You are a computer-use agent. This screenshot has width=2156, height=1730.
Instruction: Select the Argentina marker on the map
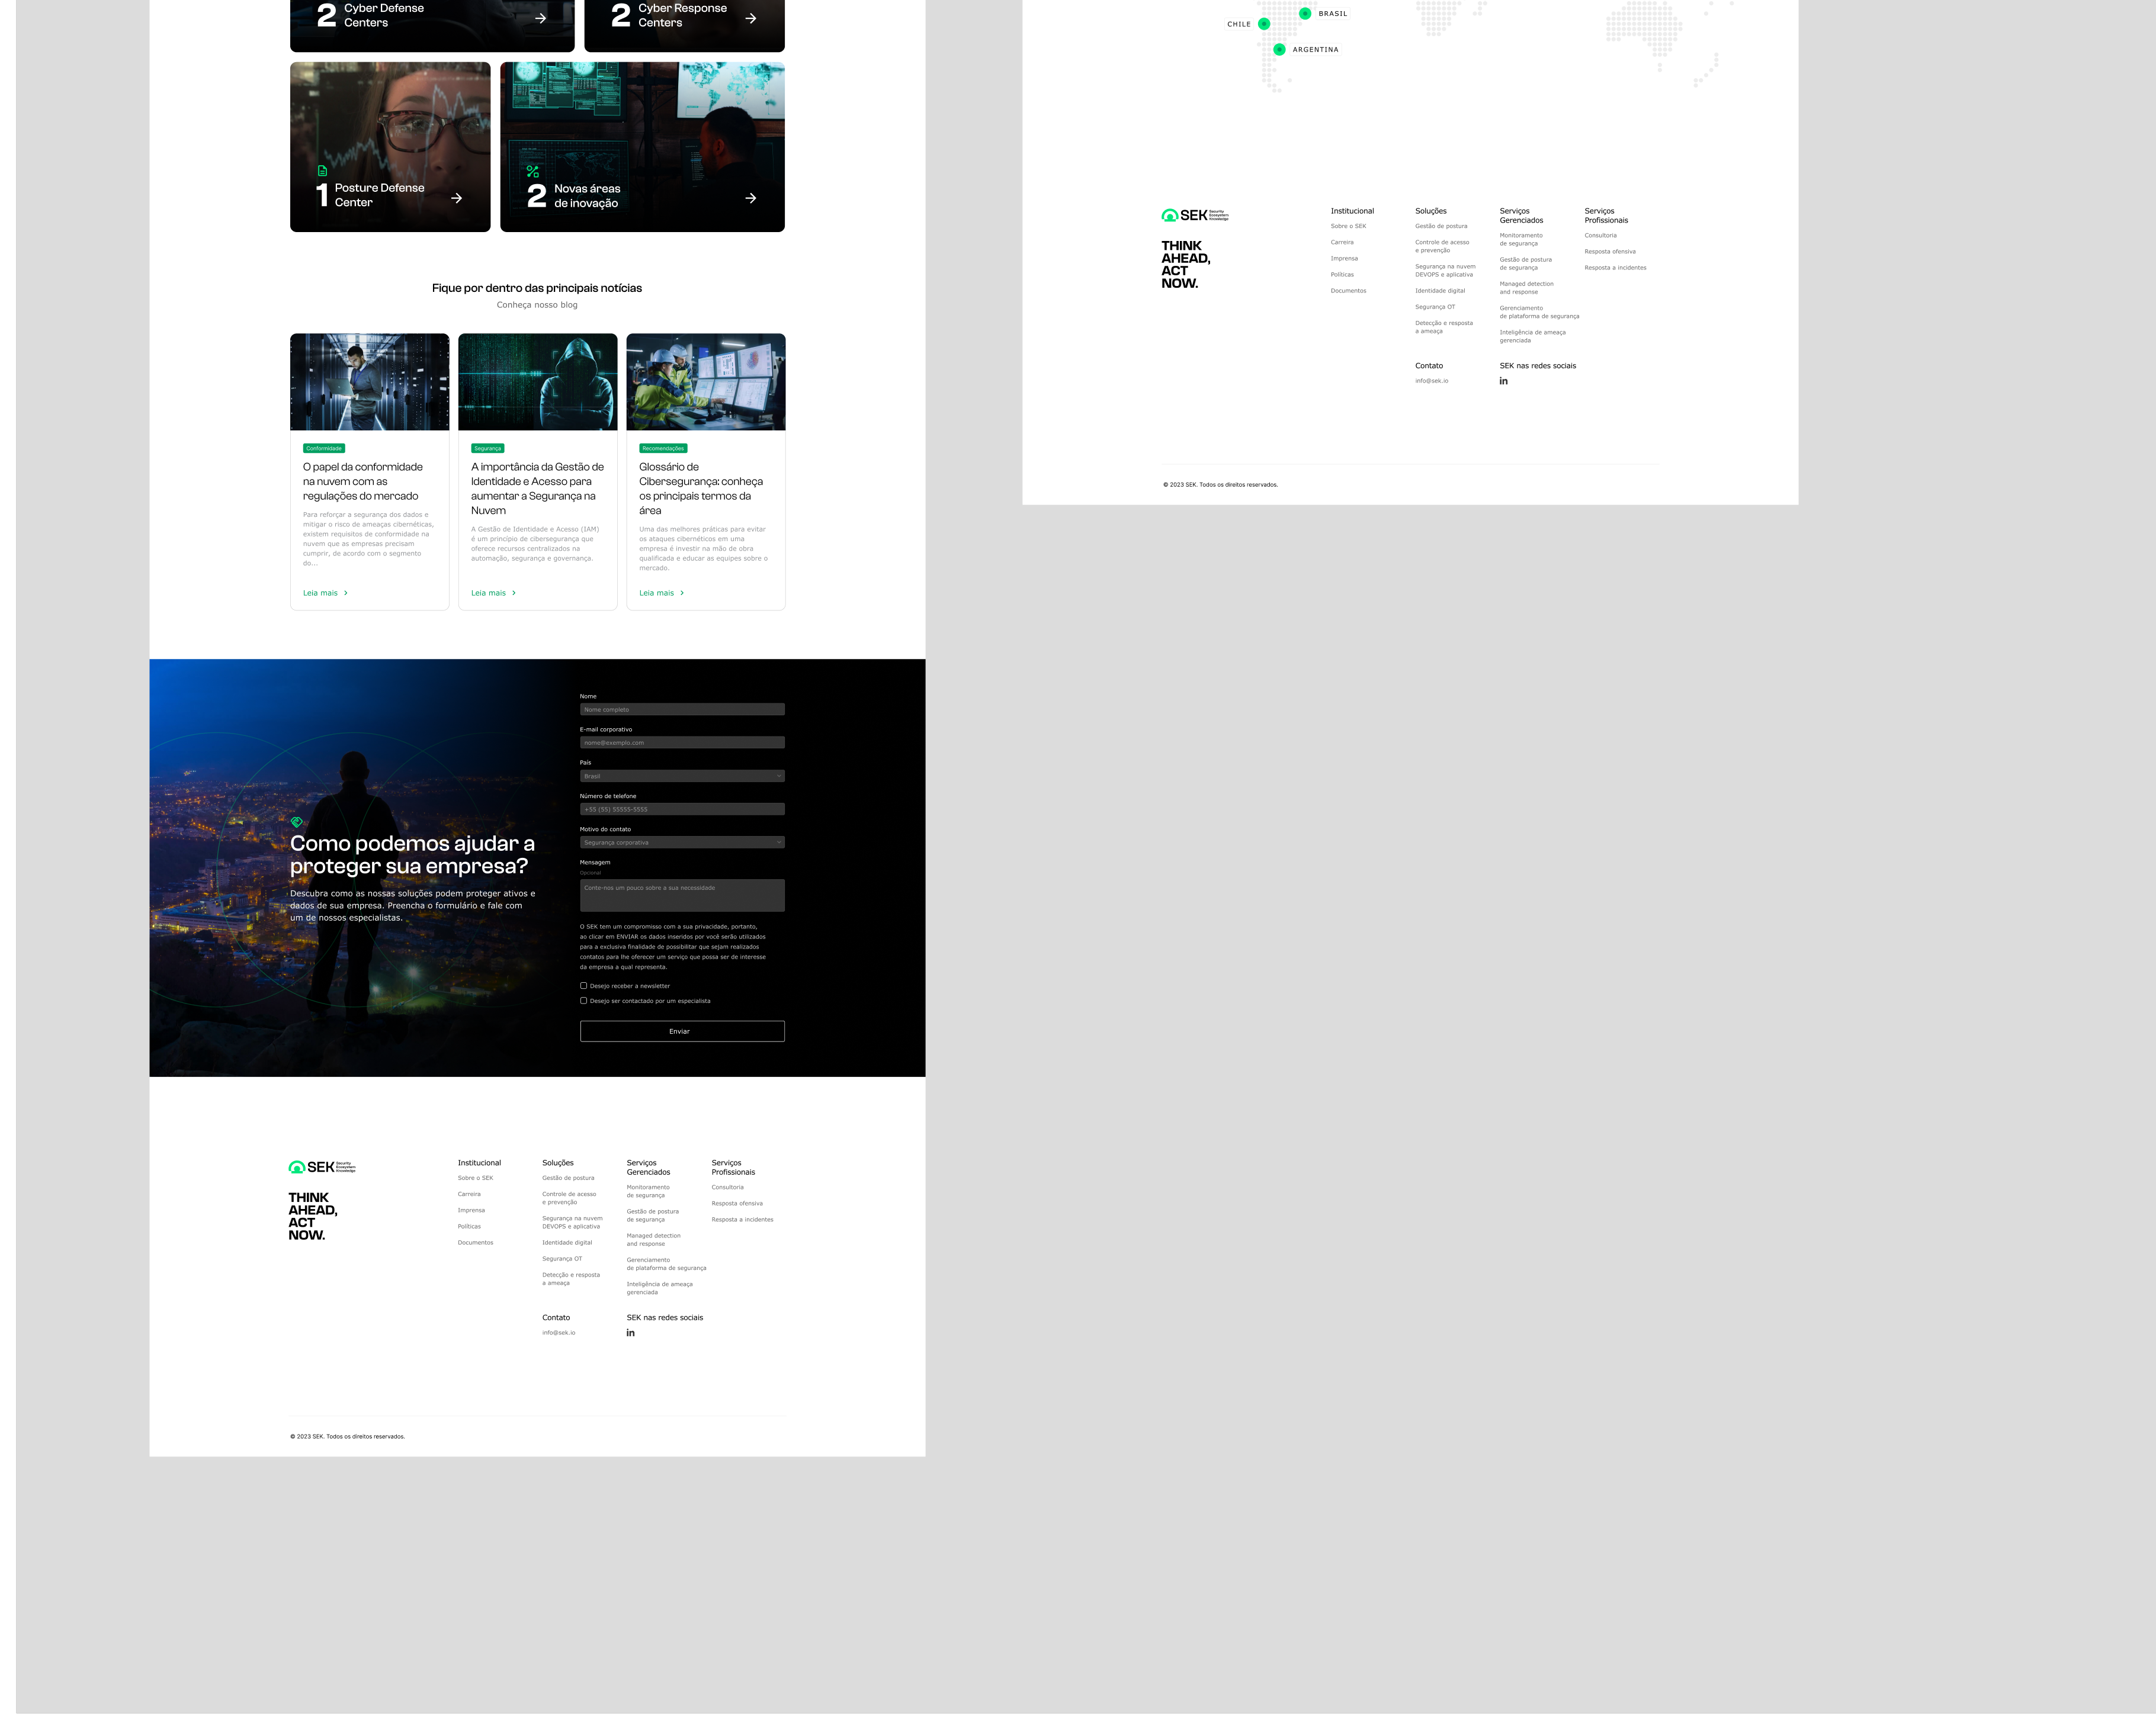(1279, 49)
